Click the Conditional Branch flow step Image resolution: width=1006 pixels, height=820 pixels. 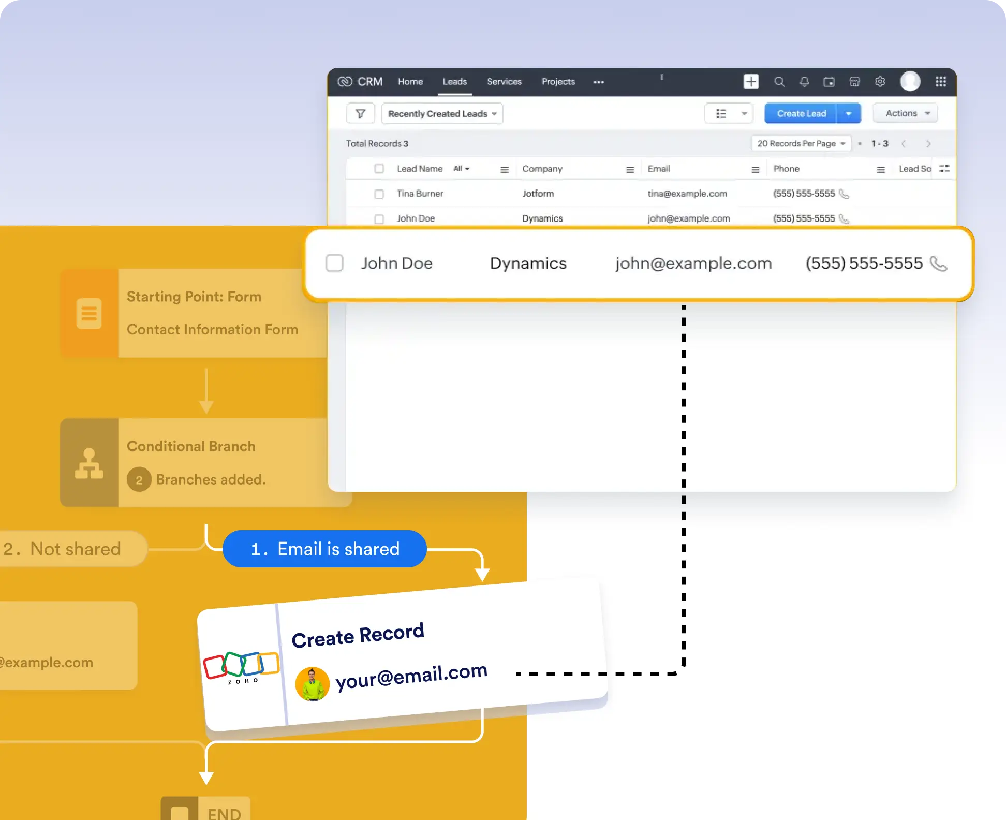(206, 462)
